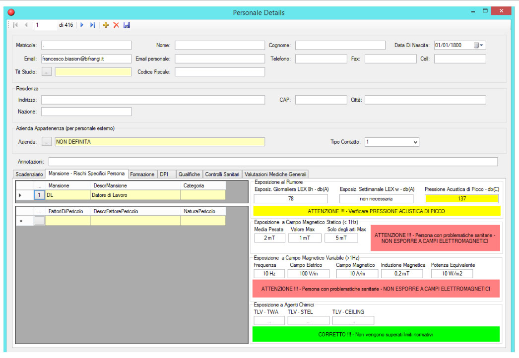Switch to Qualifiche tab
This screenshot has width=519, height=358.
(189, 174)
